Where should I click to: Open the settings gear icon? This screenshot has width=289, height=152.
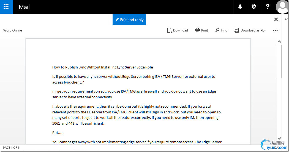(x=254, y=7)
